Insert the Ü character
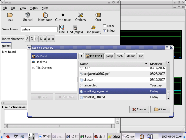 point(36,39)
